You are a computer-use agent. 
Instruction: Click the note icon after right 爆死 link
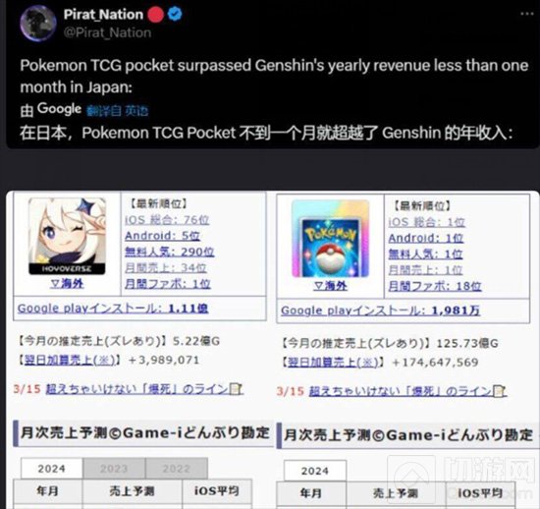[x=499, y=391]
